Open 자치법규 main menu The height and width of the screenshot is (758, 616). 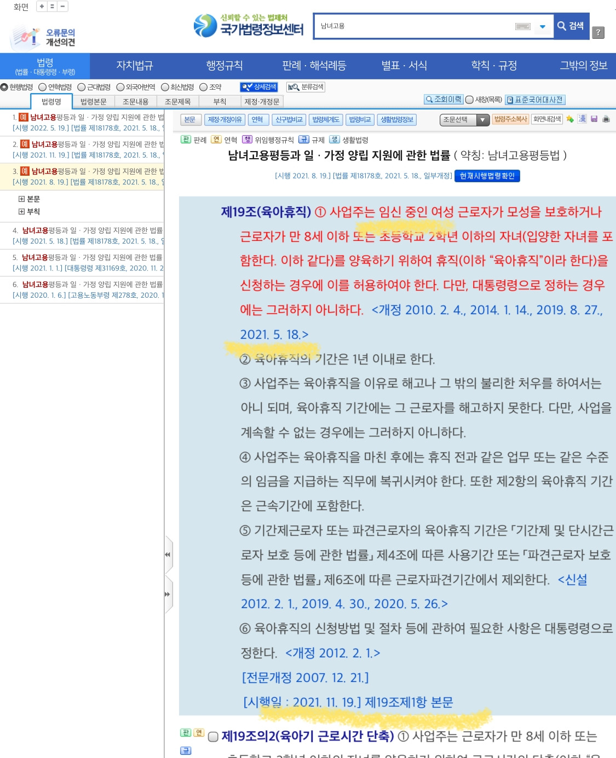click(x=135, y=66)
